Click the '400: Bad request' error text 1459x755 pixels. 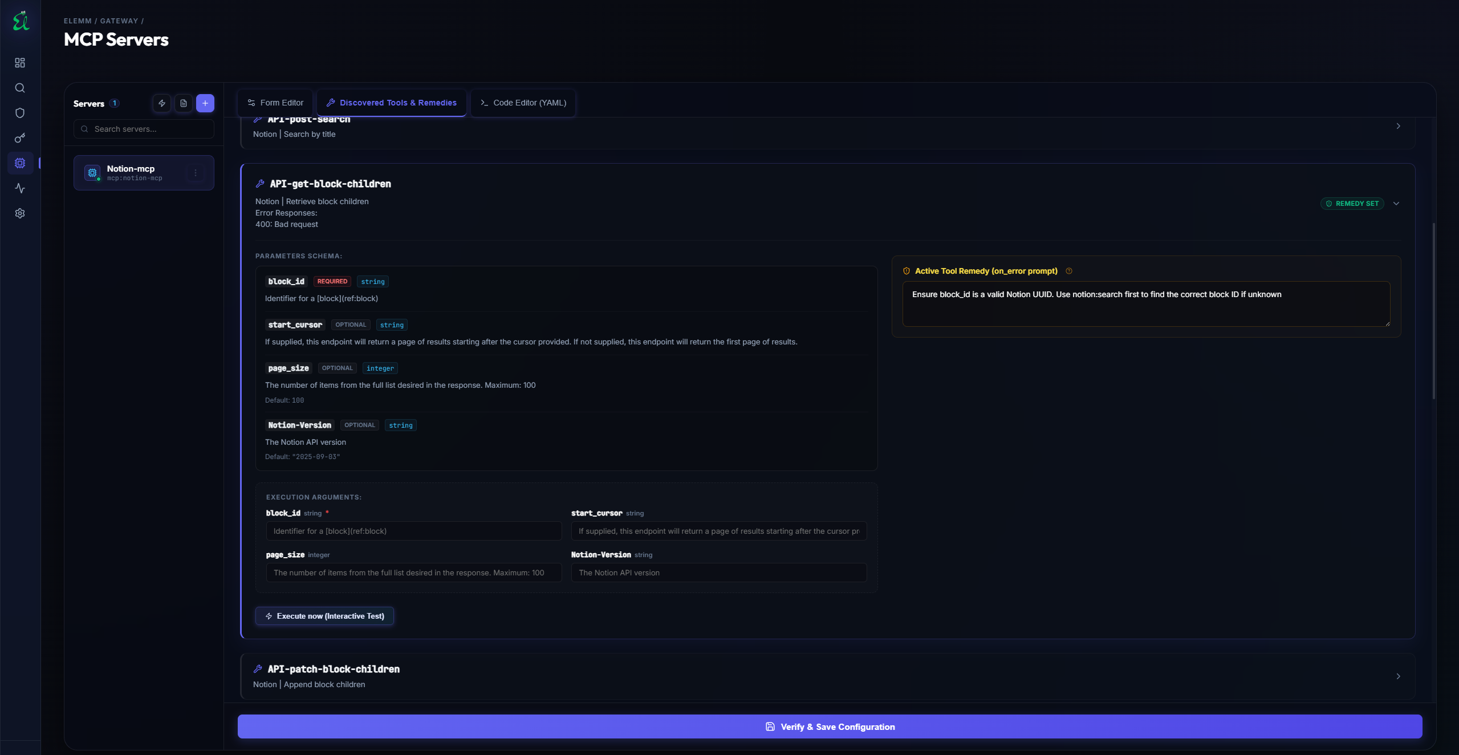(x=287, y=224)
